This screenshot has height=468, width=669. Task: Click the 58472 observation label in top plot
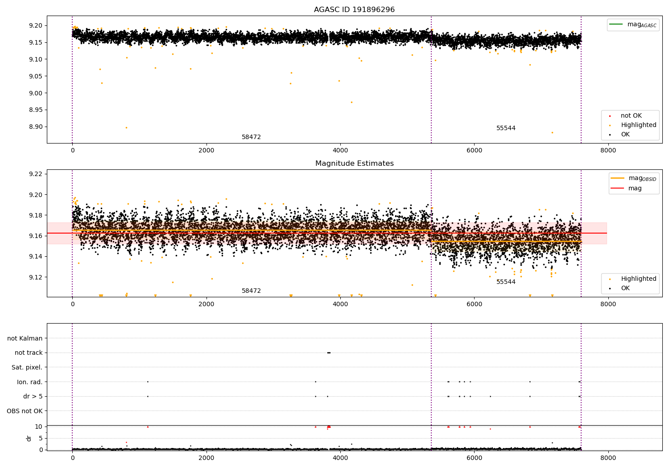pyautogui.click(x=251, y=137)
